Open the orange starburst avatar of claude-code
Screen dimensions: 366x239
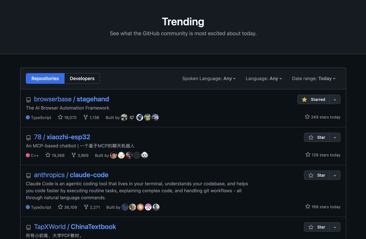(x=140, y=207)
